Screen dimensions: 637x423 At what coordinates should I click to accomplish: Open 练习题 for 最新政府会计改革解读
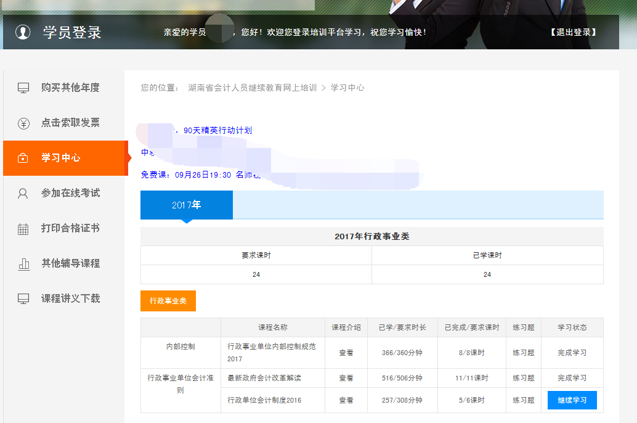click(523, 377)
